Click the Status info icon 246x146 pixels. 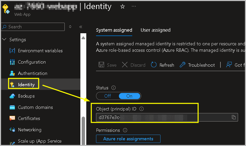tap(113, 88)
